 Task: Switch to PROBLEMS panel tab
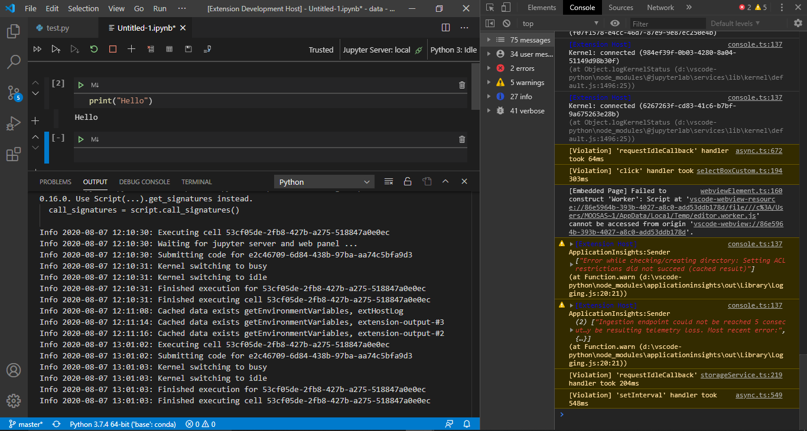(x=56, y=182)
